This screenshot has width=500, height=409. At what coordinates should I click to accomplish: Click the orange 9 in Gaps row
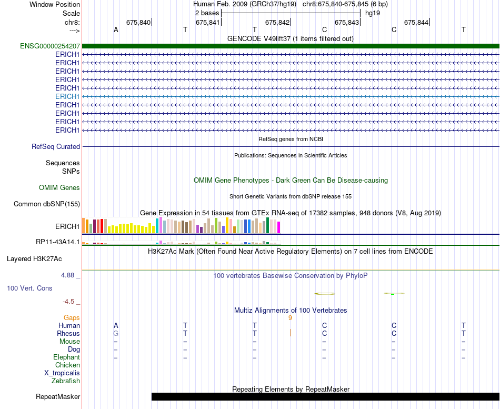290,318
